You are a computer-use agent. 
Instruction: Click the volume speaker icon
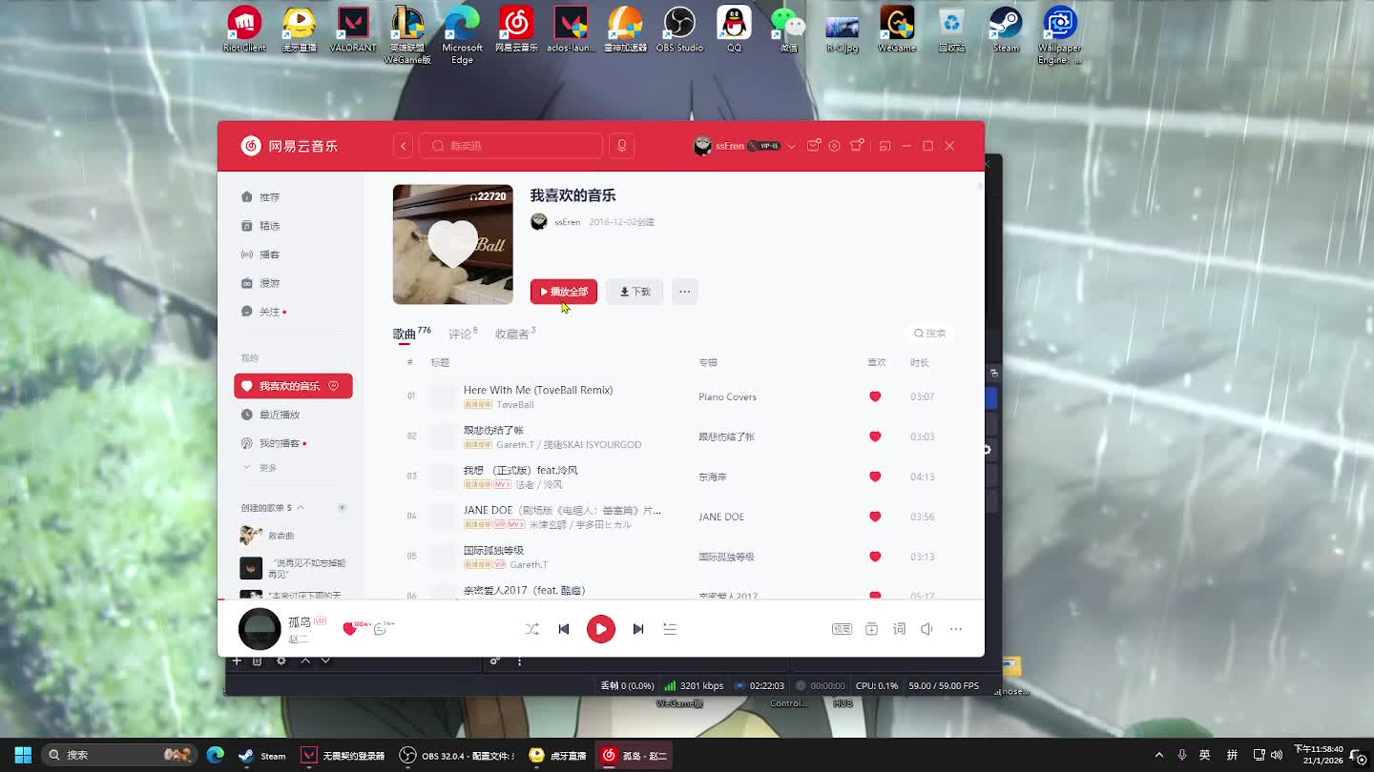(926, 629)
